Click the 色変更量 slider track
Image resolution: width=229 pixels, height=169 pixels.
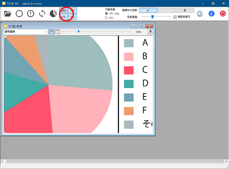tap(156, 17)
